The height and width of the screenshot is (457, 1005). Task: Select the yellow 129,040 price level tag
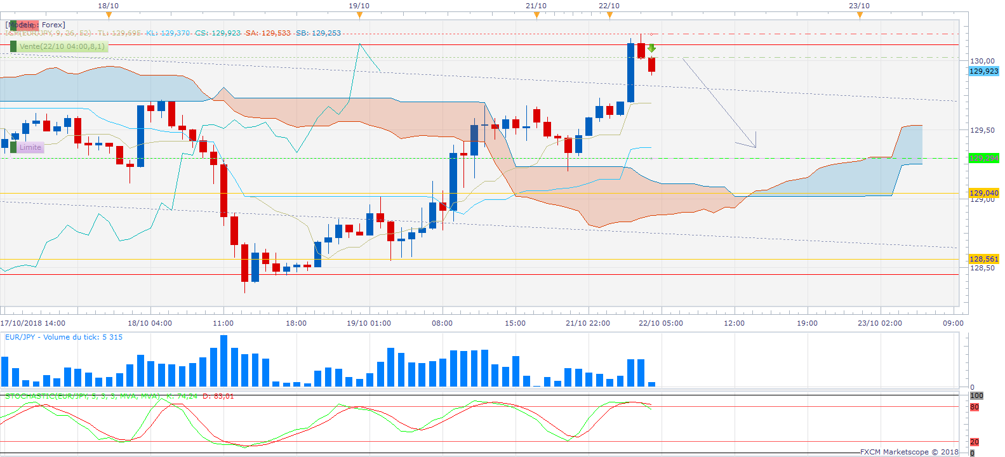click(x=984, y=193)
